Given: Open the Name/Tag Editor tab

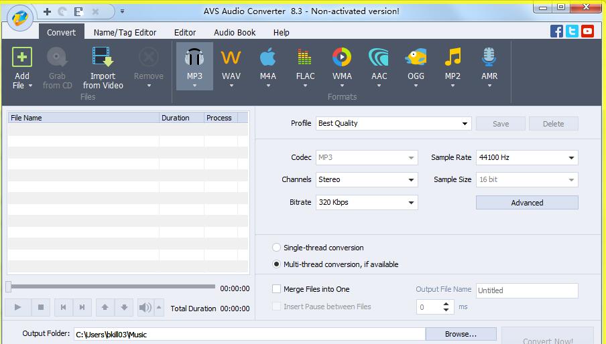Looking at the screenshot, I should coord(125,32).
